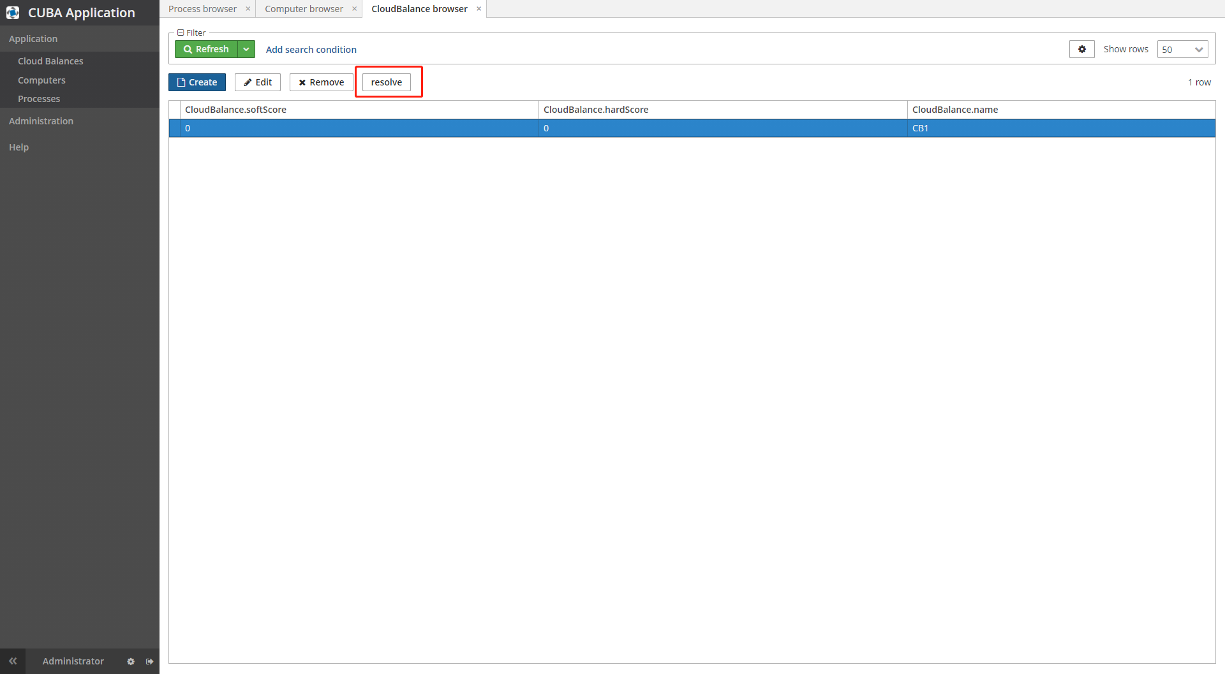
Task: Click the Create button
Action: [x=197, y=82]
